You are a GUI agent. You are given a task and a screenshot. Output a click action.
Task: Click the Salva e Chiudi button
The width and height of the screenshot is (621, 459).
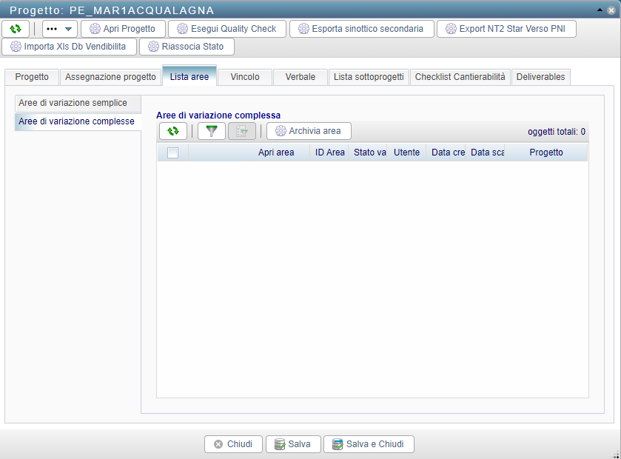(368, 444)
